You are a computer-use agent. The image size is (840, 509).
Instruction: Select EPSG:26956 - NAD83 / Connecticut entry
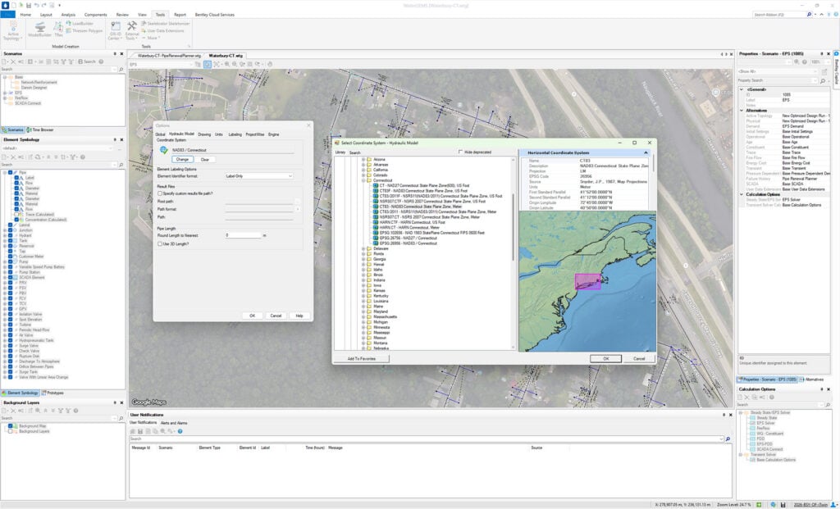click(409, 243)
